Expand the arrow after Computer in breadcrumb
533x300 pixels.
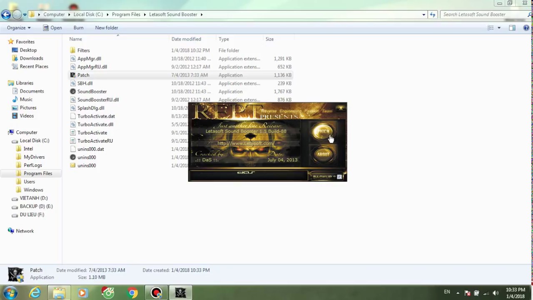pos(69,15)
